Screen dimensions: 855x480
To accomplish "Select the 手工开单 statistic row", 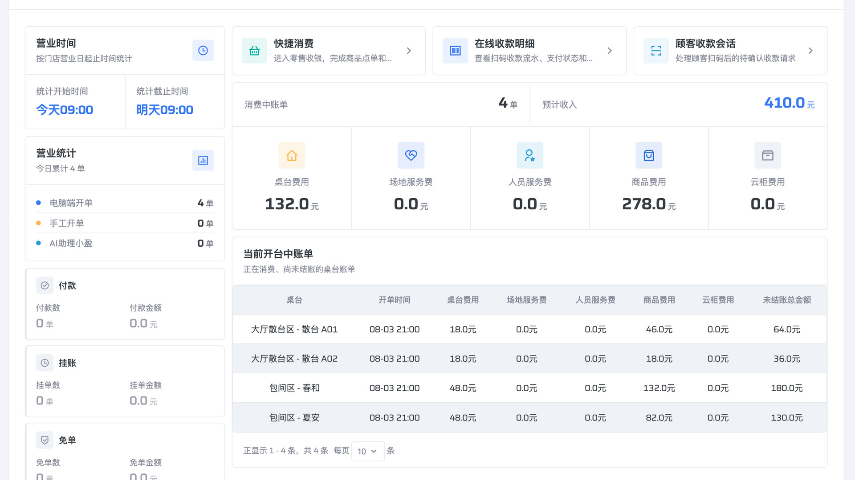I will click(125, 223).
